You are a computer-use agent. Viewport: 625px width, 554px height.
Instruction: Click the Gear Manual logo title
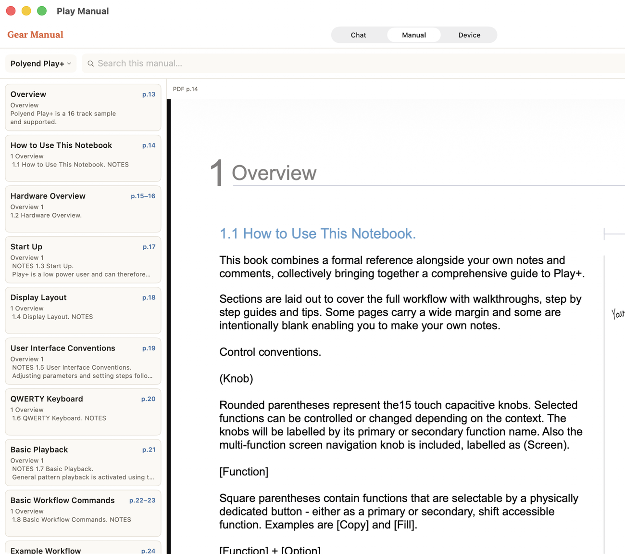(x=35, y=35)
